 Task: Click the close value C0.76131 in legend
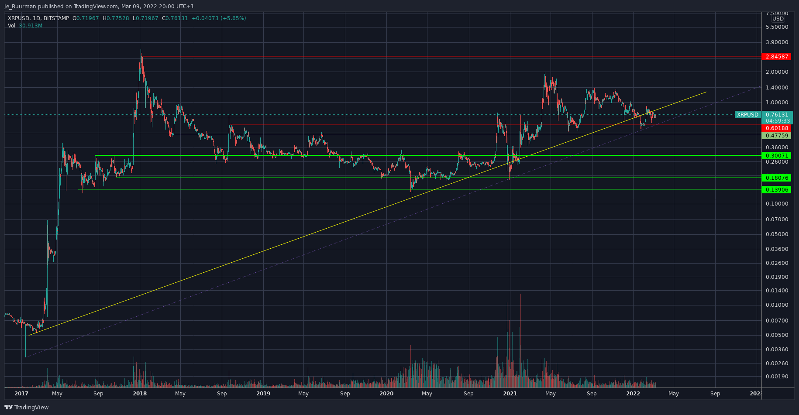[175, 18]
